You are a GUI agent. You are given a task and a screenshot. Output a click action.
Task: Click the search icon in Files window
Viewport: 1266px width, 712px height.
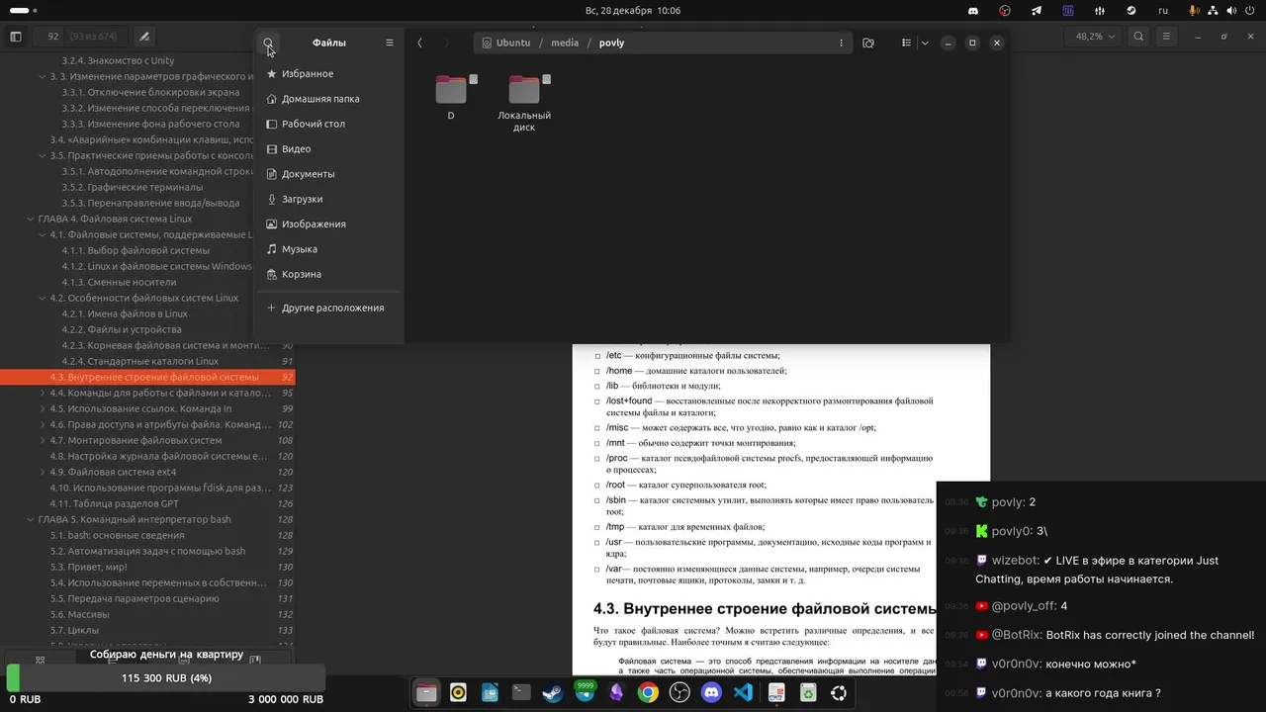pyautogui.click(x=268, y=43)
